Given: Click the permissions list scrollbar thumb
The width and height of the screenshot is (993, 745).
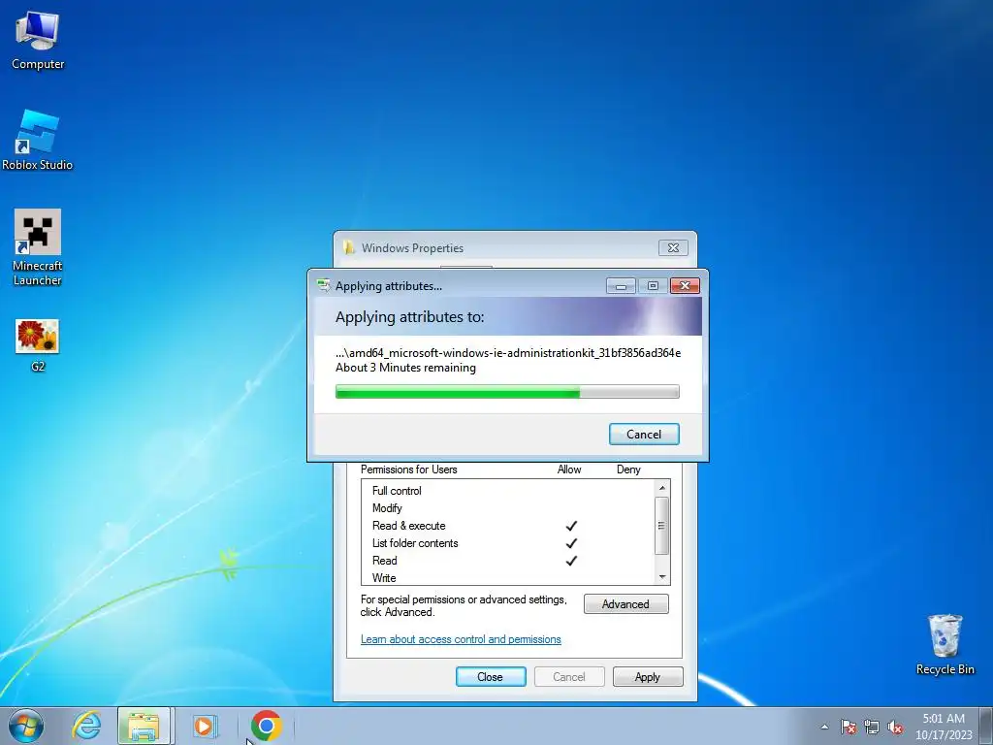Looking at the screenshot, I should coord(662,526).
